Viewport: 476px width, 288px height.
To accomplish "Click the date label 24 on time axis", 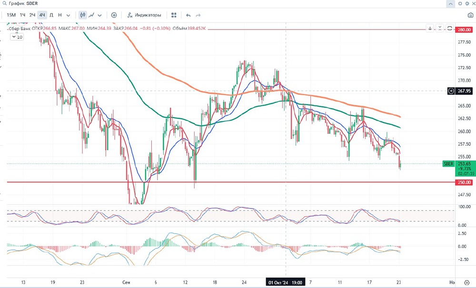I will [244, 282].
